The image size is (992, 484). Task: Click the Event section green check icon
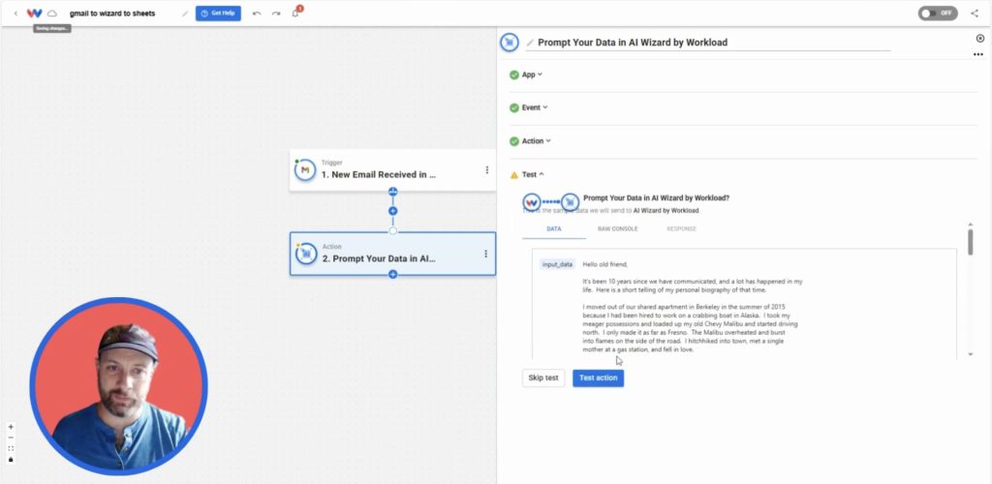(x=513, y=108)
